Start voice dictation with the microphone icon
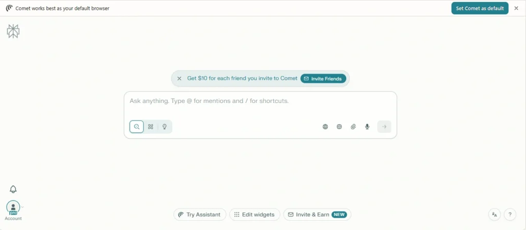 pyautogui.click(x=367, y=127)
